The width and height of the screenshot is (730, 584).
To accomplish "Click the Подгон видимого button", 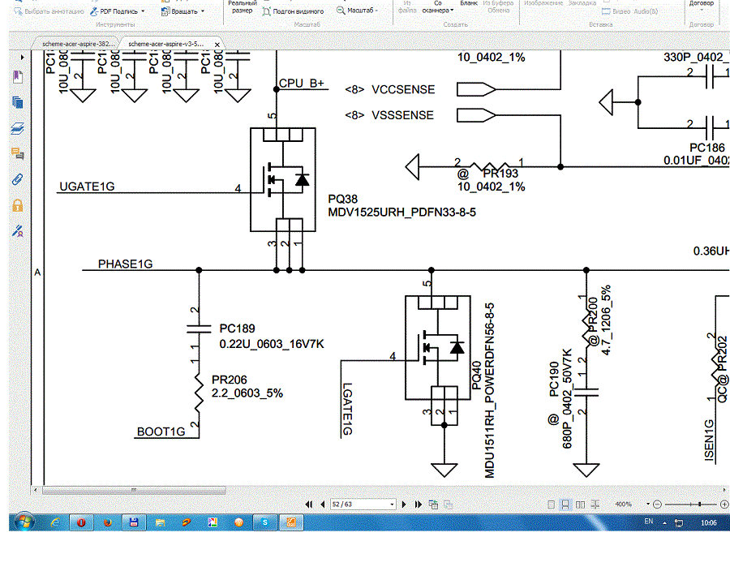I will coord(294,11).
